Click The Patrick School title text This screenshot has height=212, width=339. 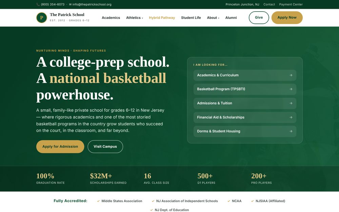(67, 15)
